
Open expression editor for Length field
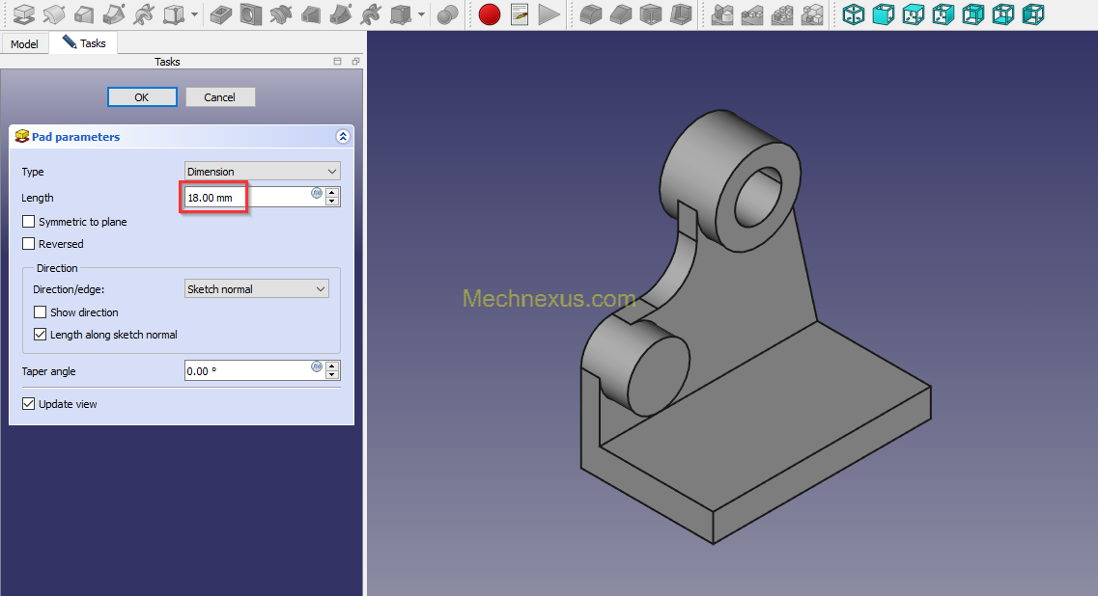coord(317,193)
